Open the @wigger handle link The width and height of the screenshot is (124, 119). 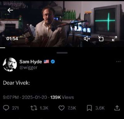click(x=29, y=68)
